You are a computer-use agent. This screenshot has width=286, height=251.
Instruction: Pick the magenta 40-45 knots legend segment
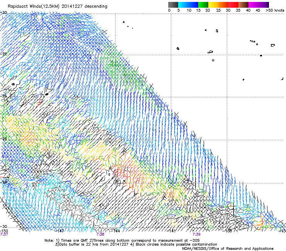pyautogui.click(x=254, y=5)
